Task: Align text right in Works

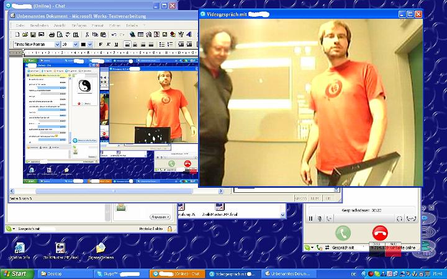Action: [x=143, y=45]
